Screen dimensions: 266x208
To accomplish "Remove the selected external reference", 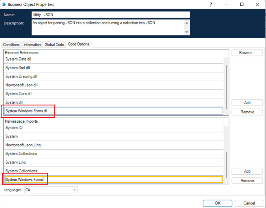I will (x=247, y=112).
